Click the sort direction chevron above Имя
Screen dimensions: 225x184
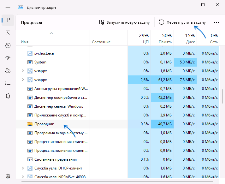(x=51, y=33)
